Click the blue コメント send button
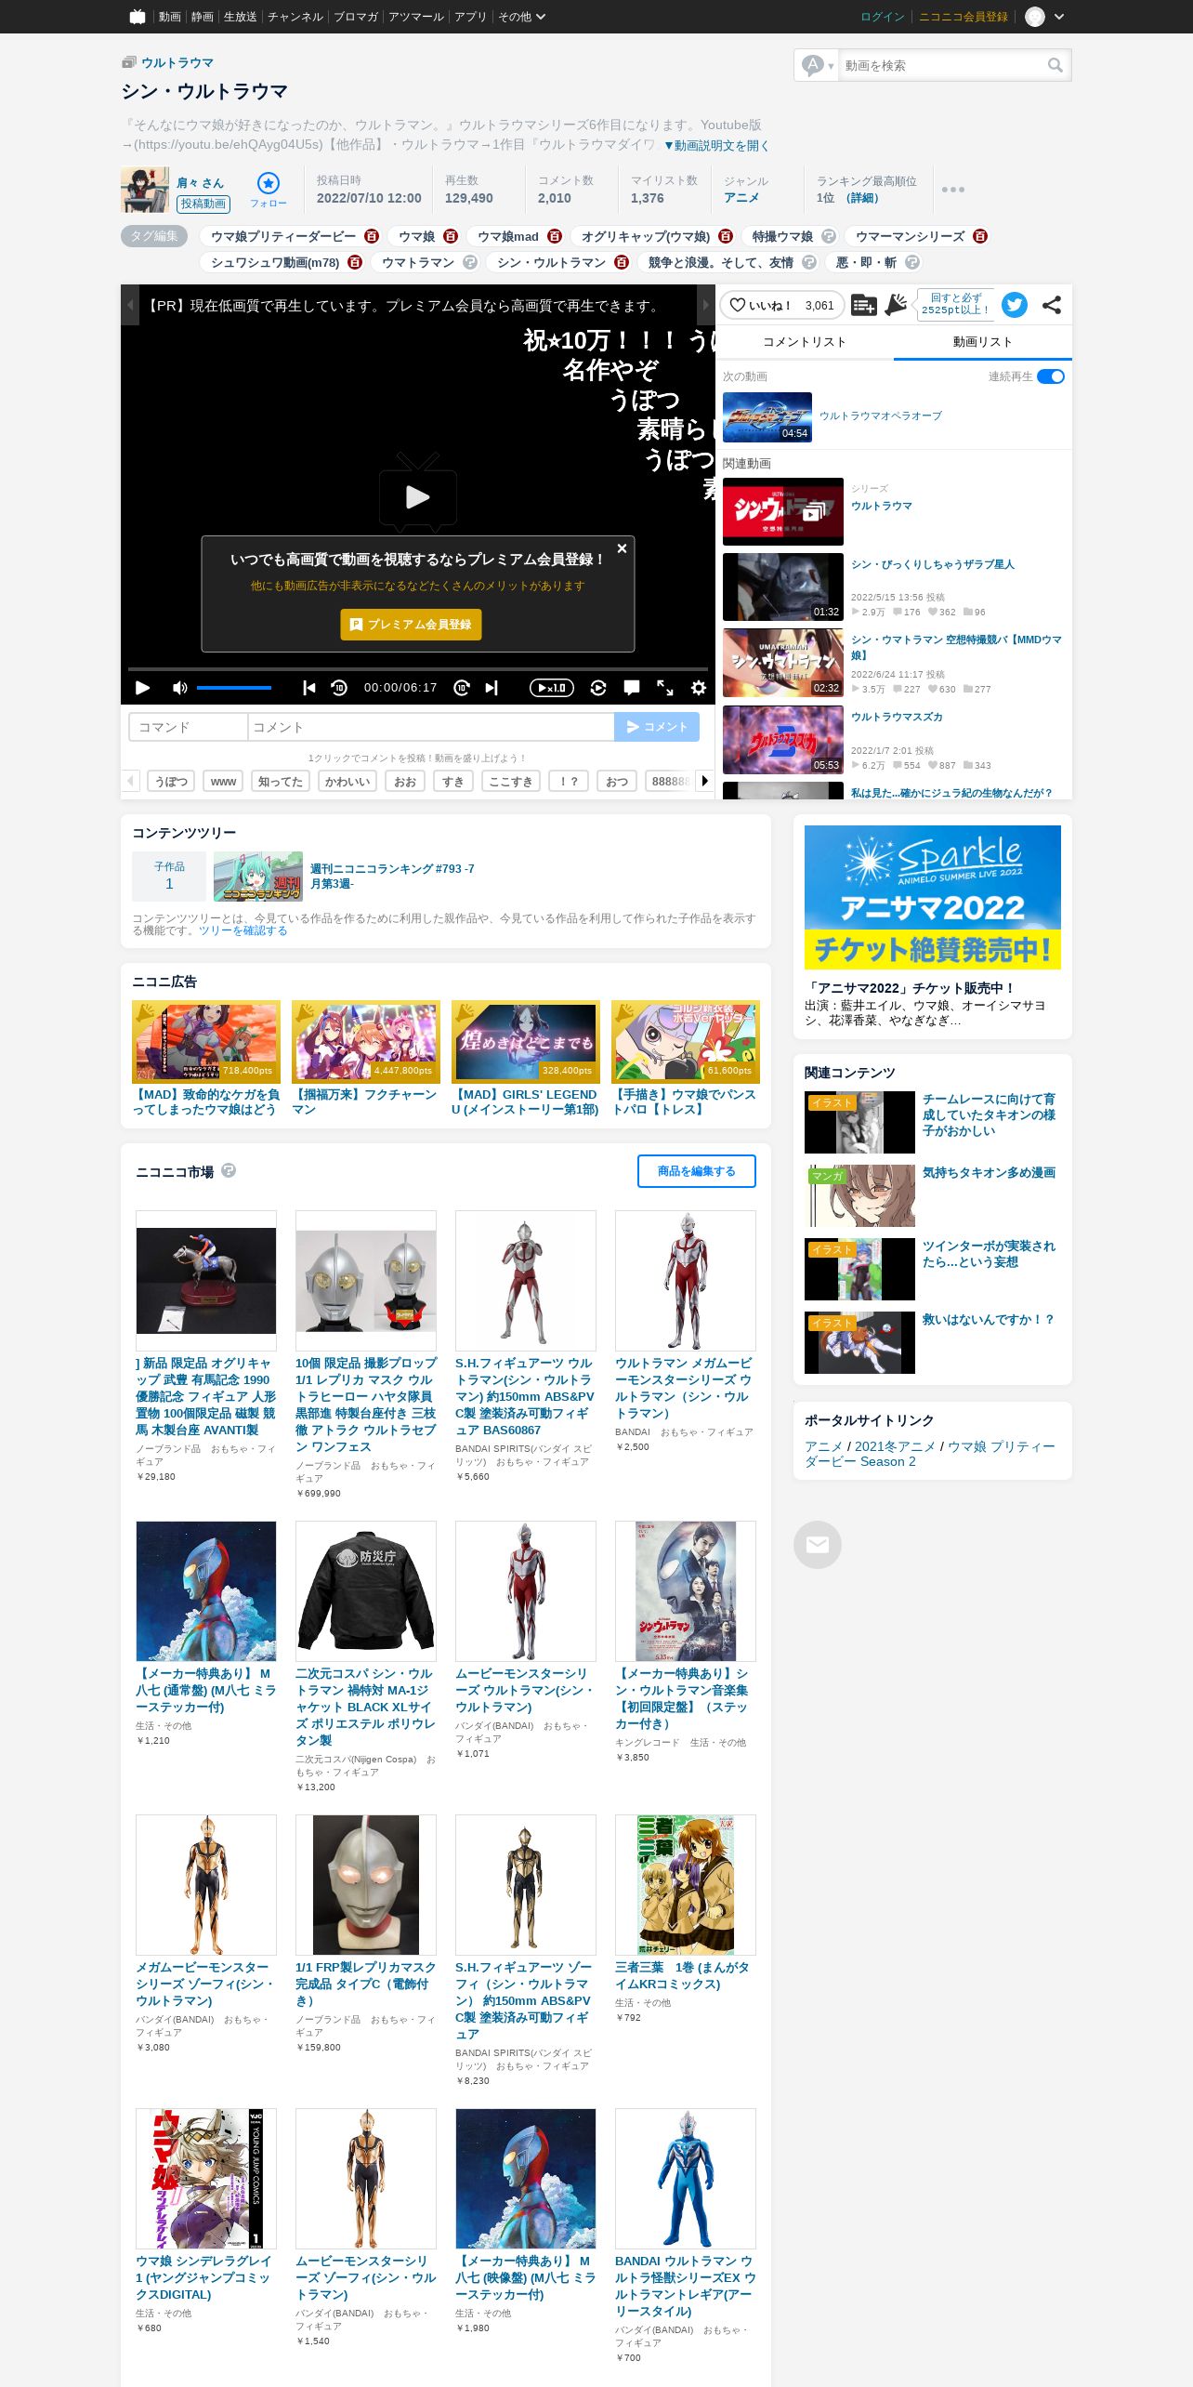Viewport: 1193px width, 2387px height. click(657, 727)
